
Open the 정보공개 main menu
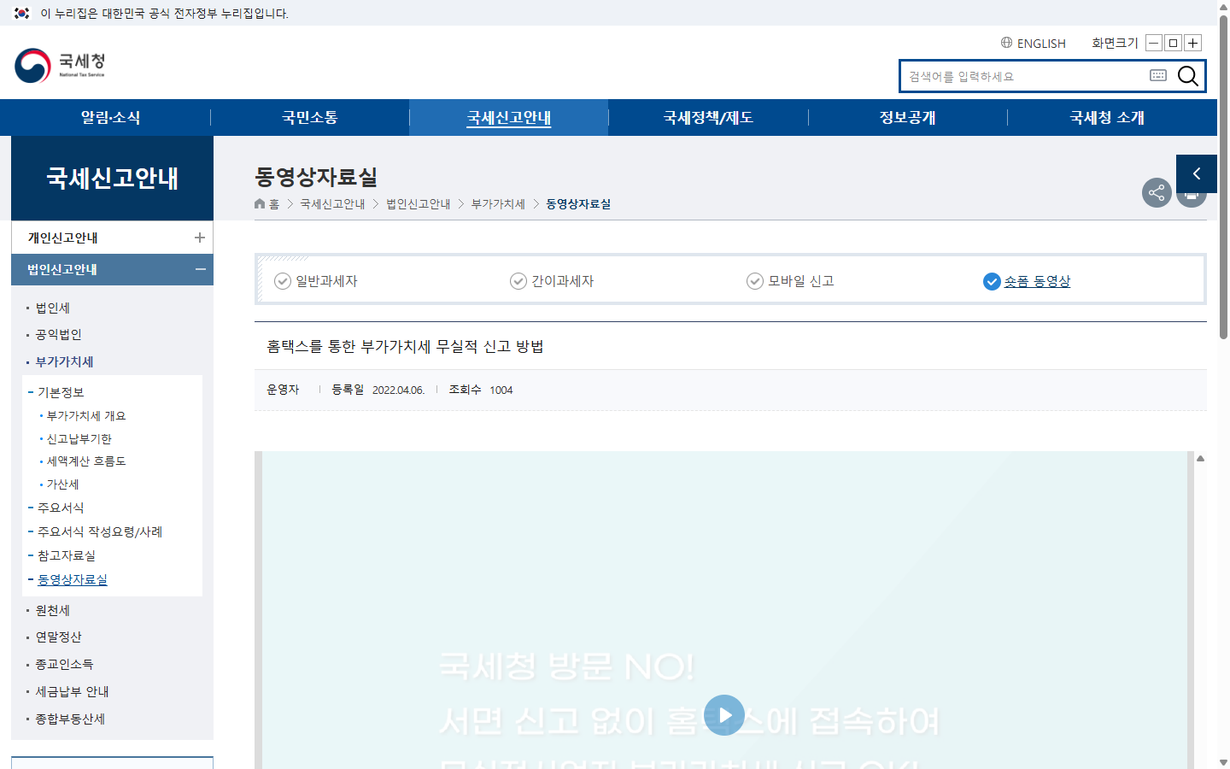[x=908, y=117]
